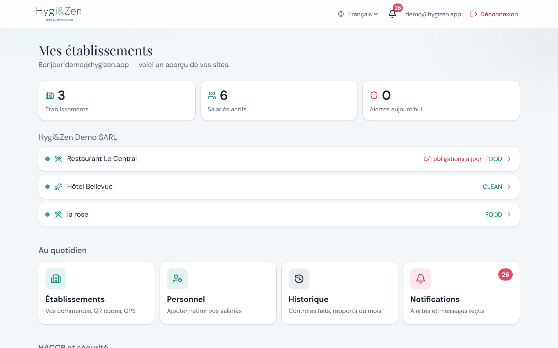
Task: Click the Alertes aujourd'hui stat card
Action: pyautogui.click(x=441, y=100)
